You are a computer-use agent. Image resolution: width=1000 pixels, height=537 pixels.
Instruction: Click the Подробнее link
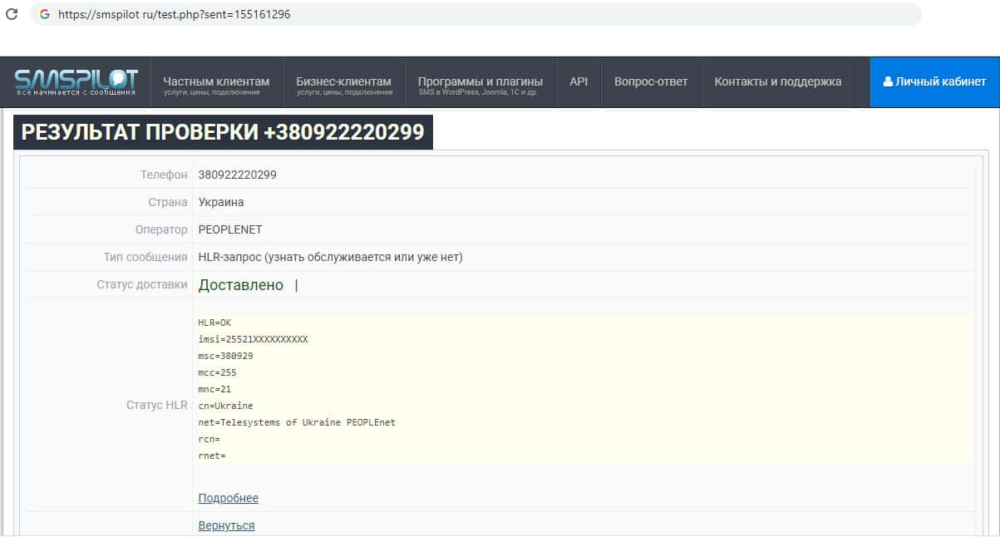pyautogui.click(x=228, y=498)
